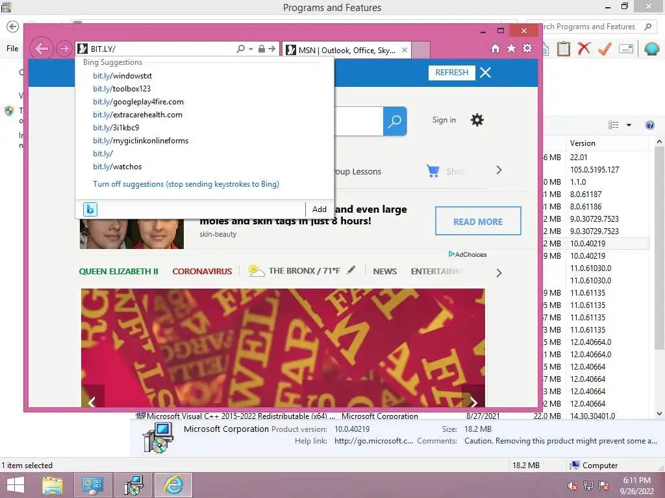Open the address bar search dropdown arrow
Image resolution: width=665 pixels, height=498 pixels.
pos(251,49)
